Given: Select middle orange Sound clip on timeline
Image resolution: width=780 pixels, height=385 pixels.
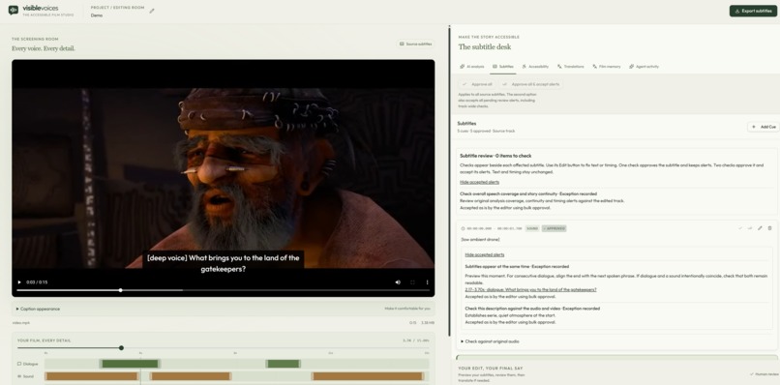Looking at the screenshot, I should click(191, 376).
